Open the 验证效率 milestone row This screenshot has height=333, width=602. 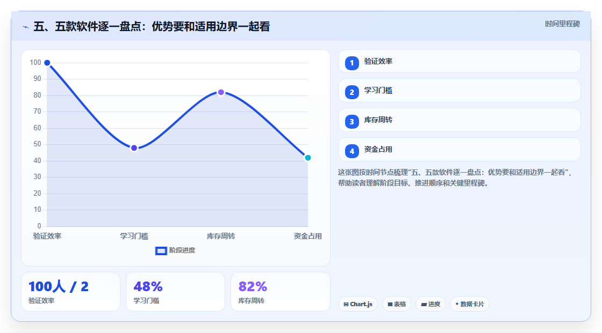(x=459, y=61)
